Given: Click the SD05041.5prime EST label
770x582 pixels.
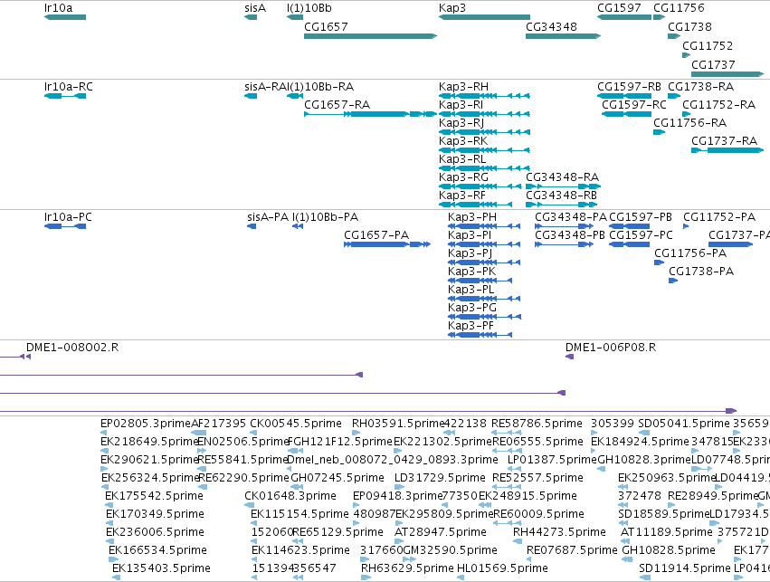Looking at the screenshot, I should point(683,424).
